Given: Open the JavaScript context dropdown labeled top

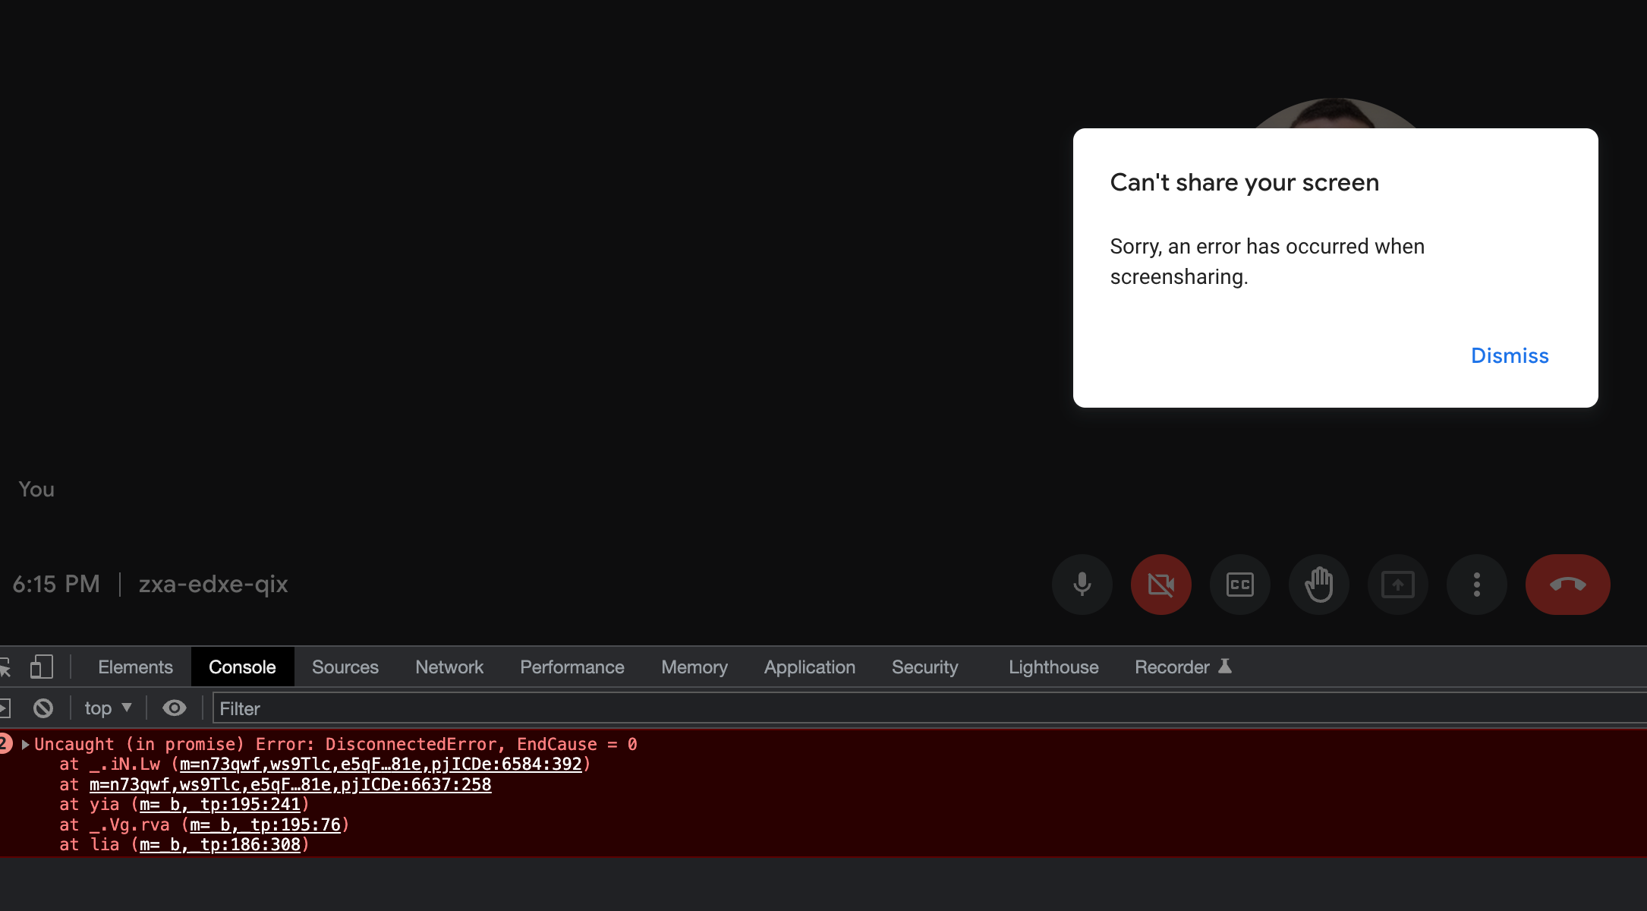Looking at the screenshot, I should 106,708.
